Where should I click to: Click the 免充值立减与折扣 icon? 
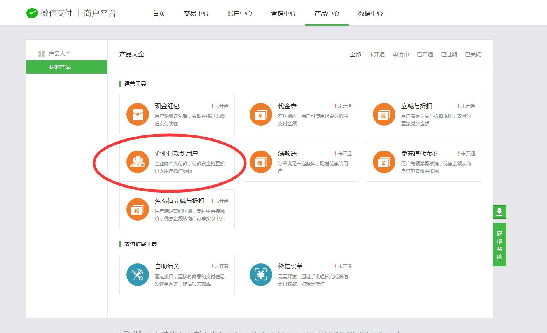pos(137,209)
